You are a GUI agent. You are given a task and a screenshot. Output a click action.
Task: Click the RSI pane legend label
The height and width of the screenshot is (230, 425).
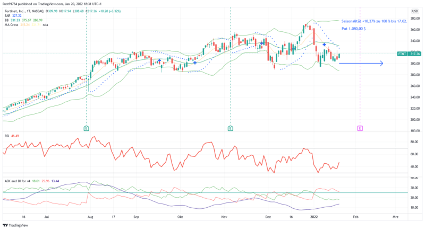(x=7, y=136)
